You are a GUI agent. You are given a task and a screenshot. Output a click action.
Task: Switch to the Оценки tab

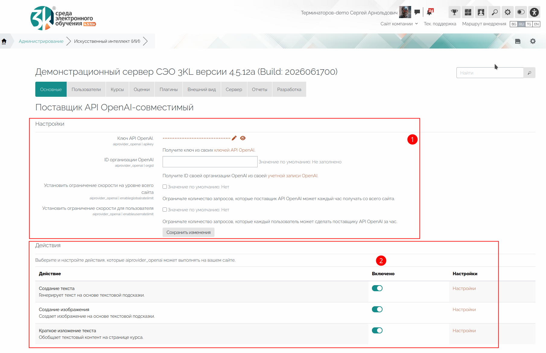tap(142, 89)
